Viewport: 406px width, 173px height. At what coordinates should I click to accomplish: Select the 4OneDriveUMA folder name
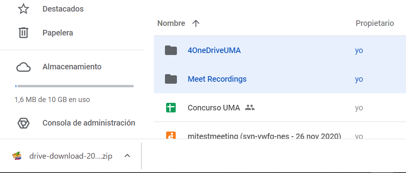point(214,50)
